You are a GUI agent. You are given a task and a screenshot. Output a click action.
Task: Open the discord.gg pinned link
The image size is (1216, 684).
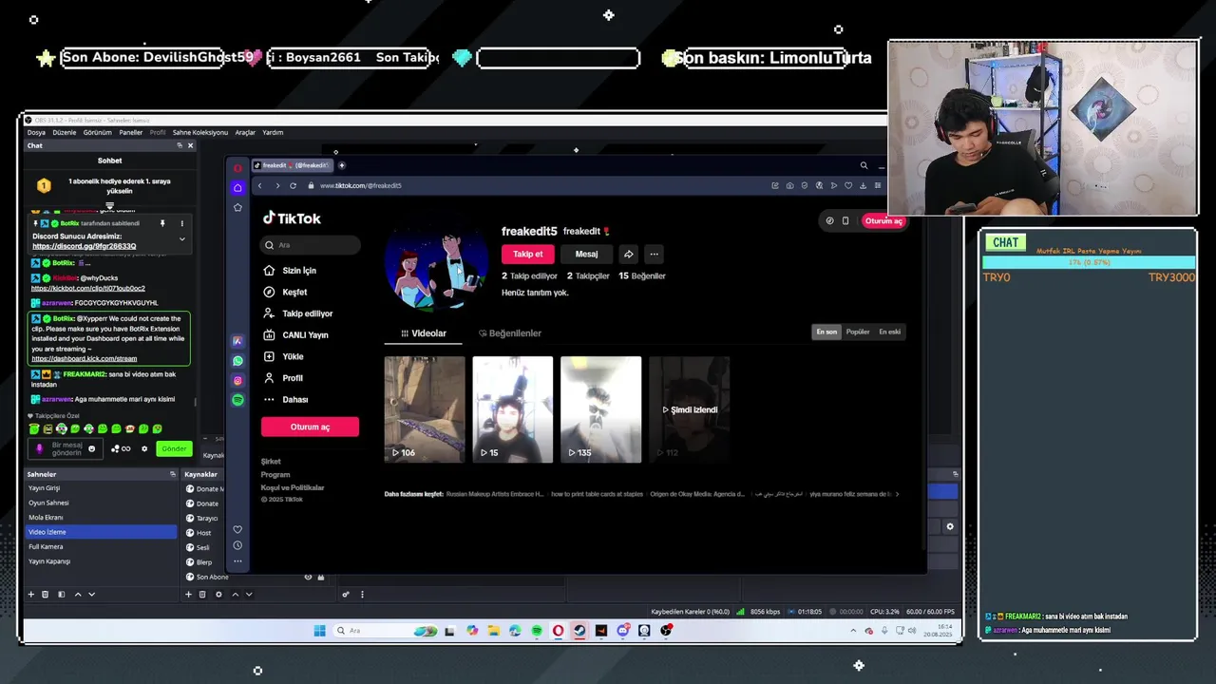coord(84,246)
